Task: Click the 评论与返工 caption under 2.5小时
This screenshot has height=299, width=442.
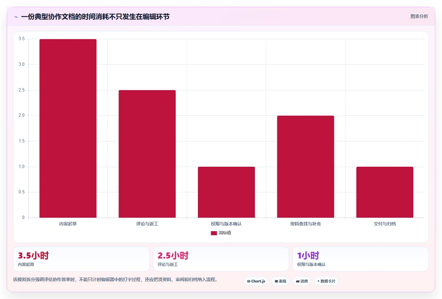Action: click(x=168, y=265)
